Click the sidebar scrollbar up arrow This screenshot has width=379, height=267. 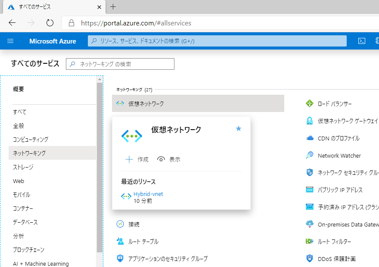[99, 79]
